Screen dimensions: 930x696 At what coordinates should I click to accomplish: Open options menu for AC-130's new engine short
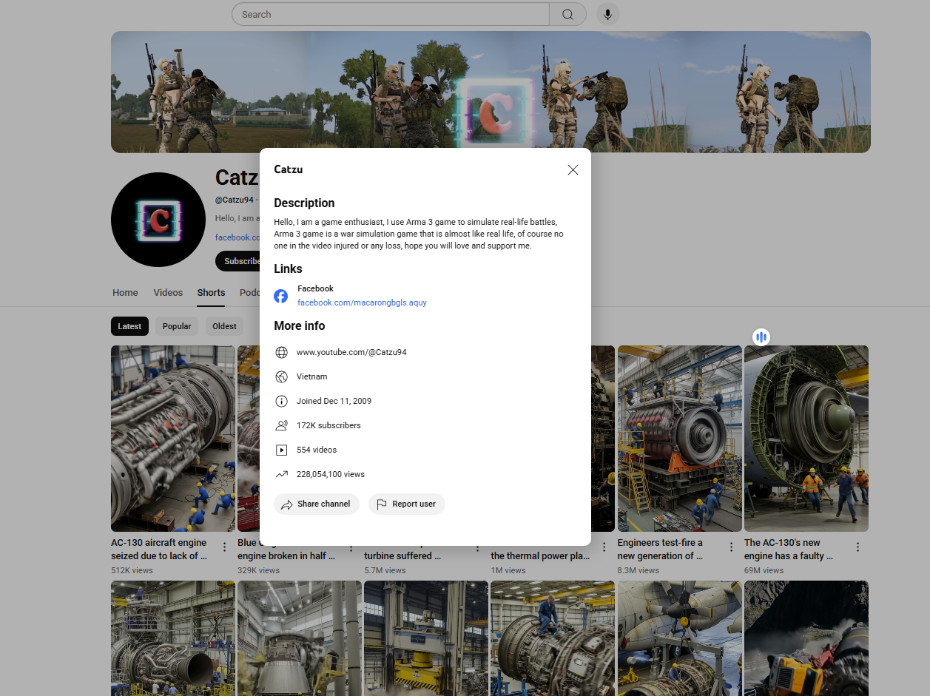pos(857,547)
